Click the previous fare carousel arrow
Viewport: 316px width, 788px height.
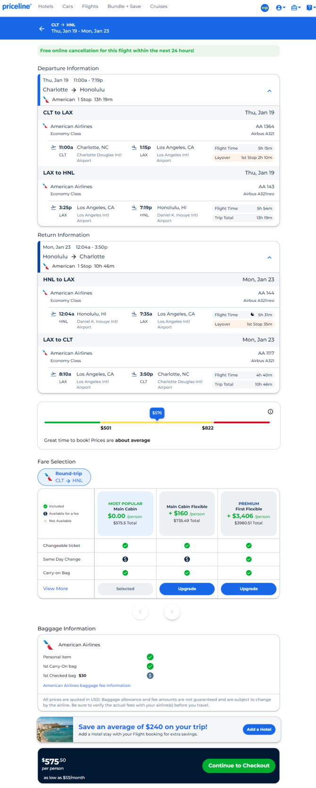pyautogui.click(x=140, y=612)
